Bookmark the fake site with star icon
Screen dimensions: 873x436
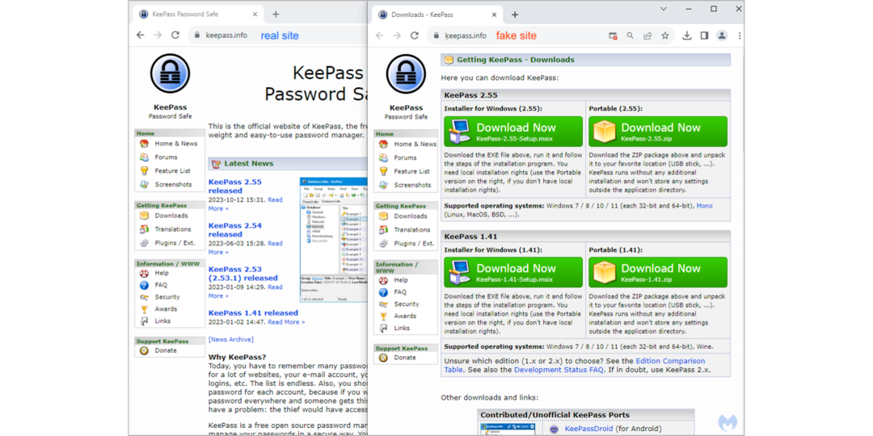click(x=664, y=36)
